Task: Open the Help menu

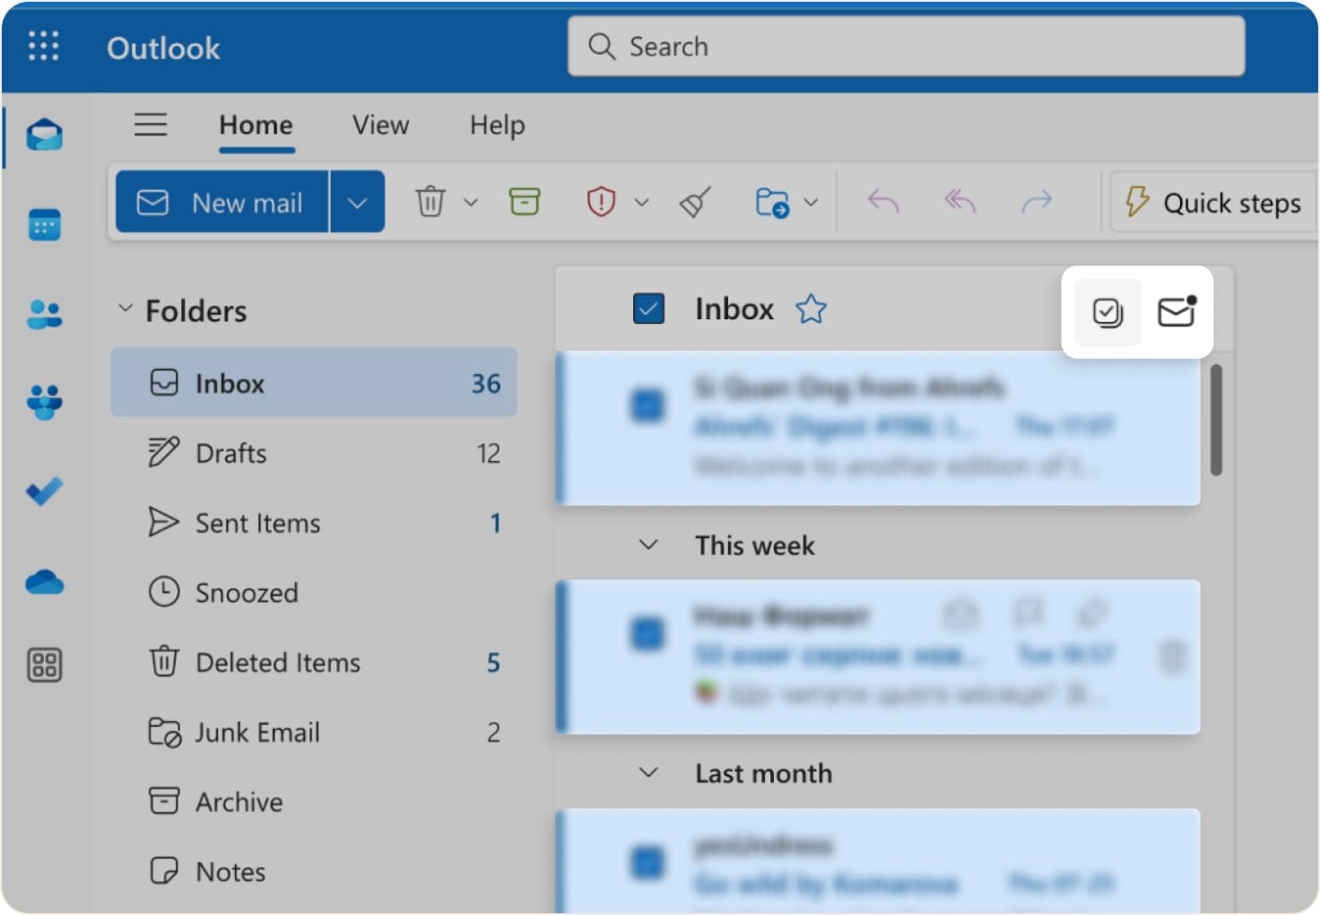Action: click(x=497, y=126)
